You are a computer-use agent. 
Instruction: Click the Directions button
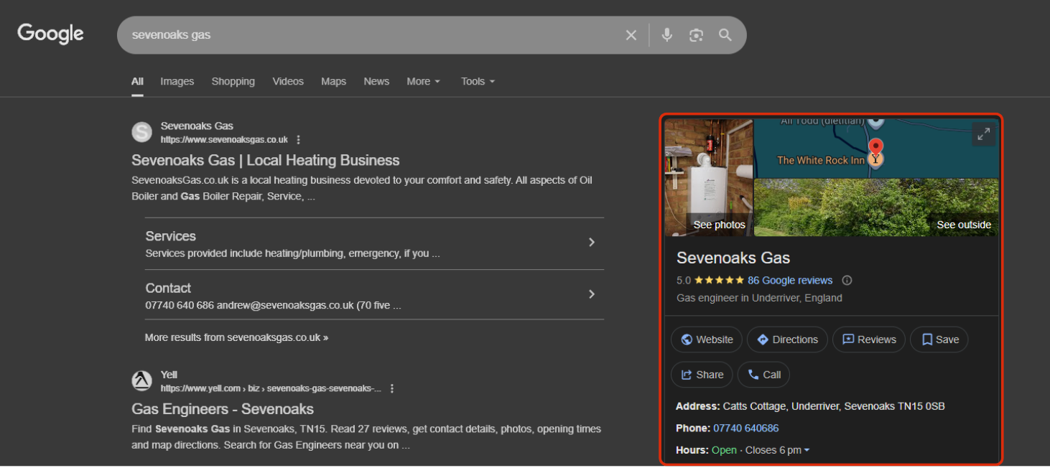pyautogui.click(x=787, y=340)
